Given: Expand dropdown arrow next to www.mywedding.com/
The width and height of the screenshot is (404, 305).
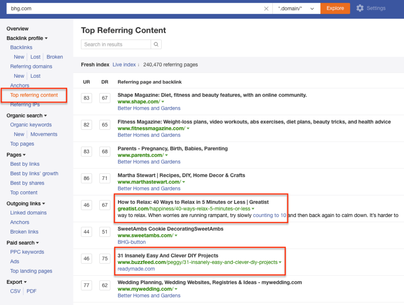Looking at the screenshot, I should [176, 289].
